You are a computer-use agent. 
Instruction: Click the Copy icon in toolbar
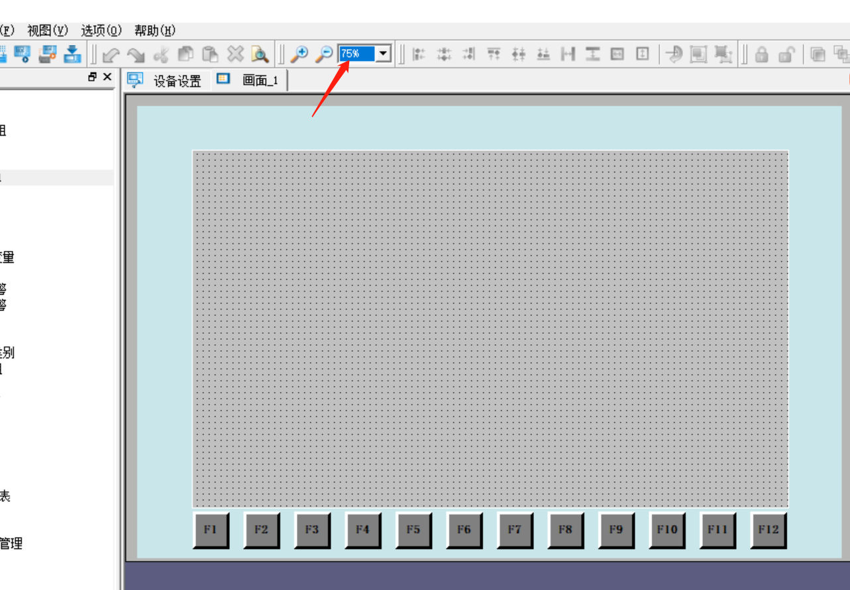[x=186, y=54]
